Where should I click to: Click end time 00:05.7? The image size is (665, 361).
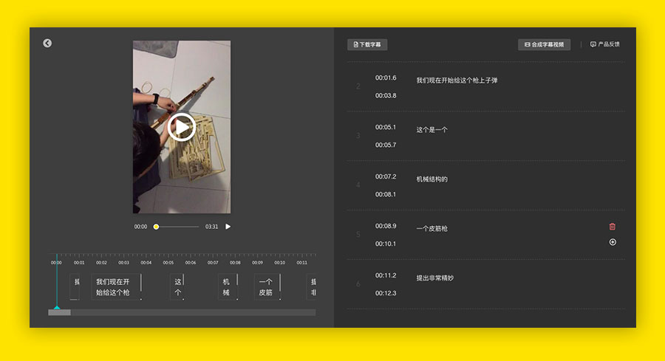[386, 145]
